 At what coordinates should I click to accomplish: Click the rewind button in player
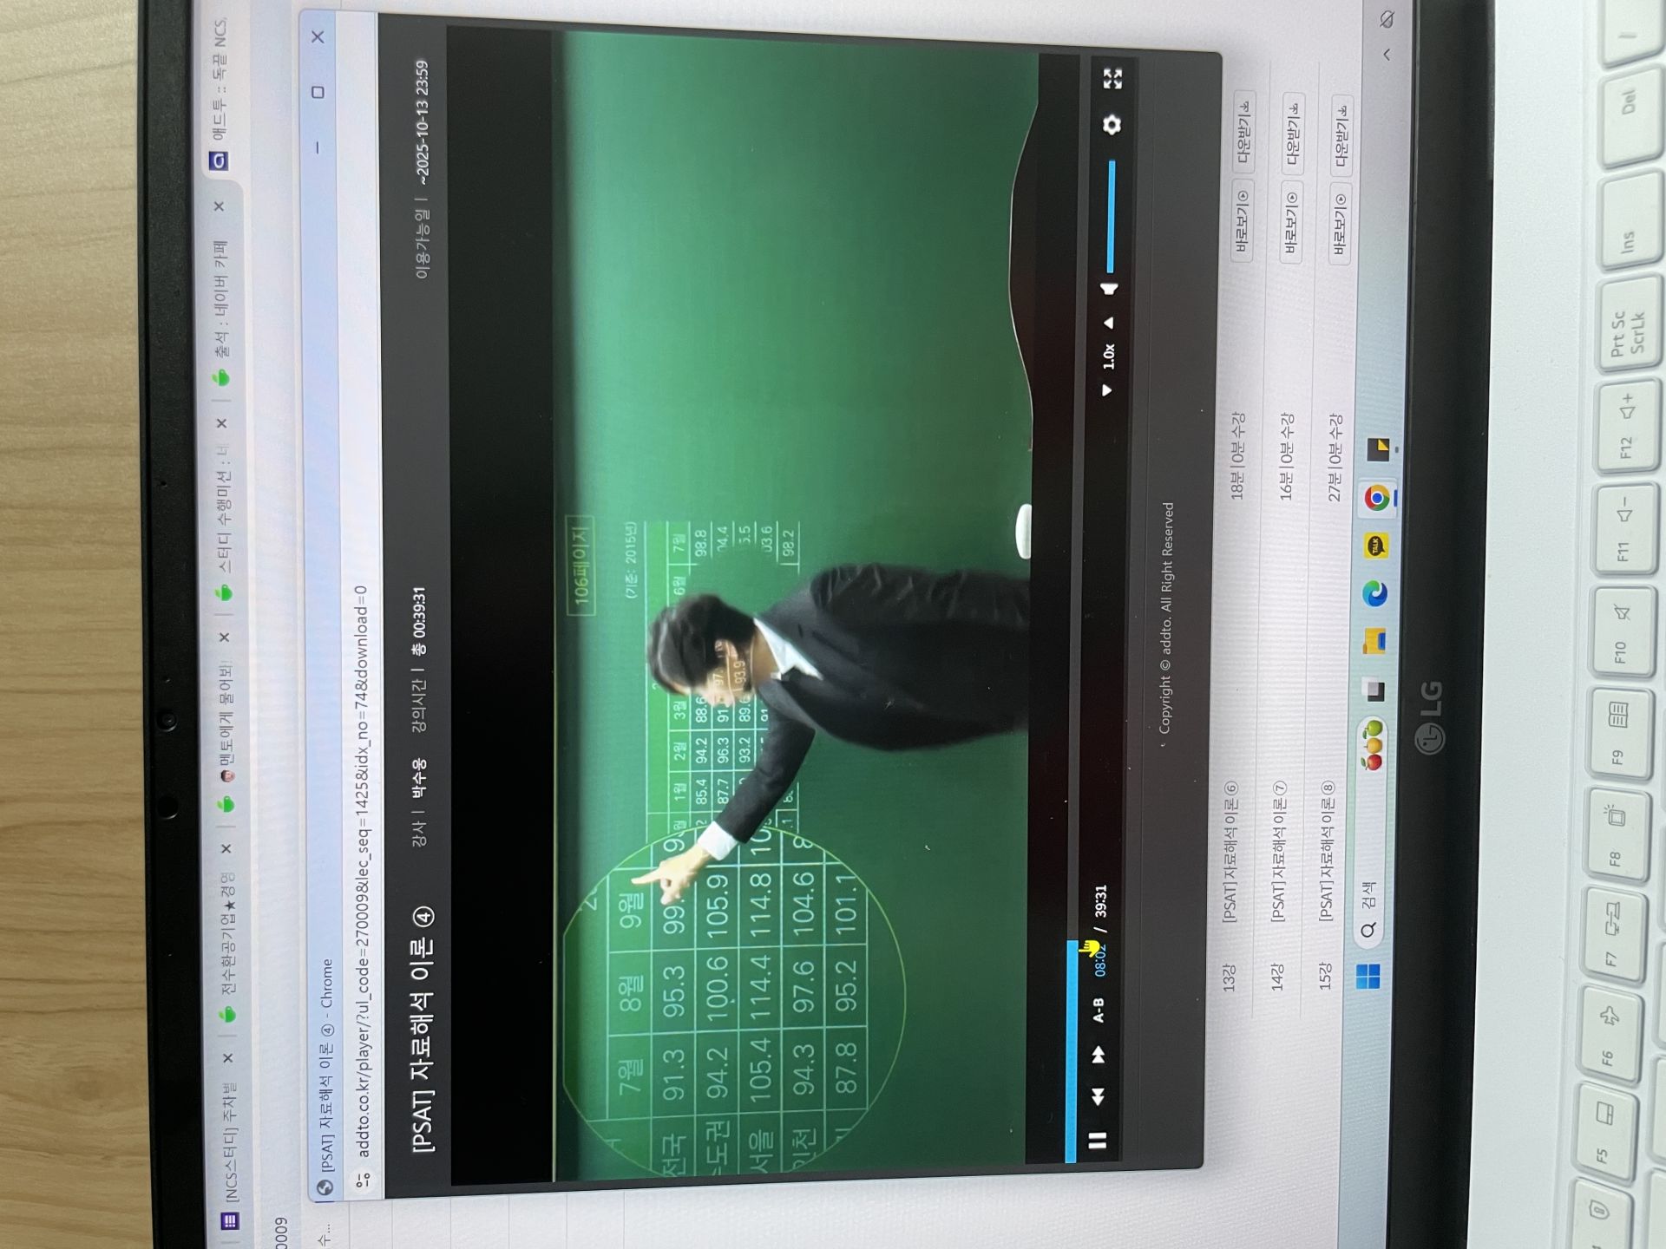1098,1096
